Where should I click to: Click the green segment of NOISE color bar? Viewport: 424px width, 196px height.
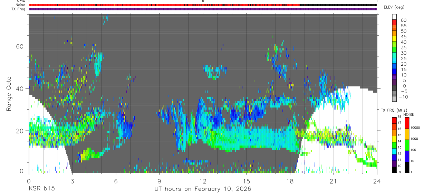407,145
